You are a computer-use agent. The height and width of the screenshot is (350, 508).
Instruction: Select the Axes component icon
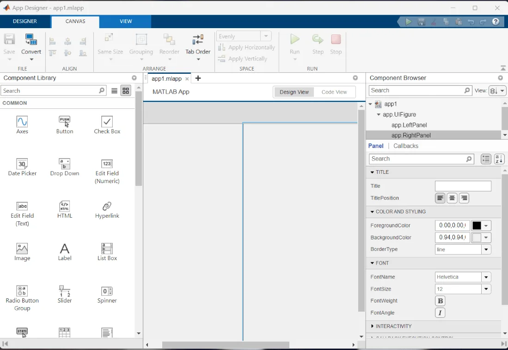click(x=22, y=122)
